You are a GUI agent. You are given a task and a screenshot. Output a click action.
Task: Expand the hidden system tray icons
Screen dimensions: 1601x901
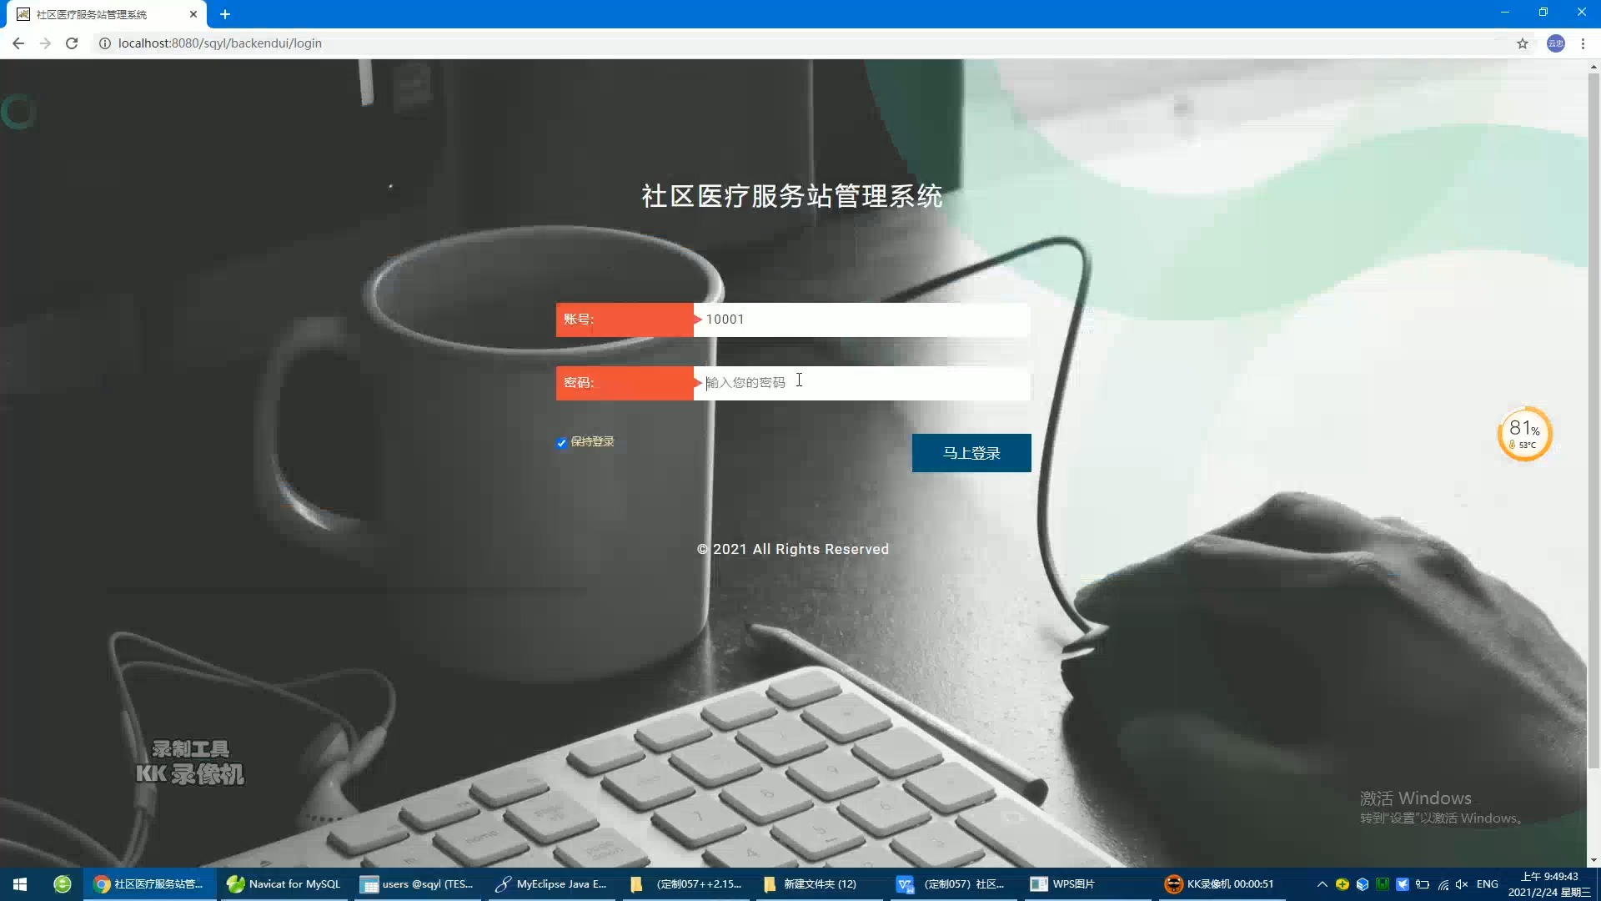coord(1322,884)
